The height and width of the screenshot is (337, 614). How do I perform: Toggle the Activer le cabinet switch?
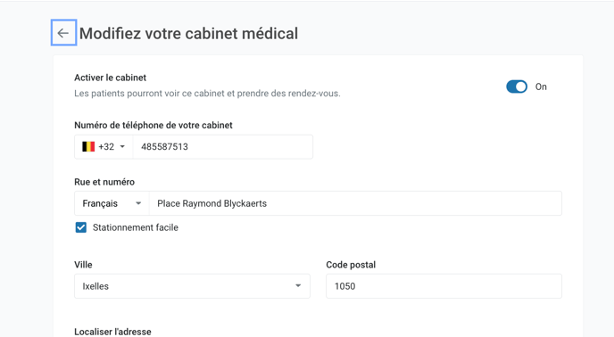pyautogui.click(x=517, y=86)
